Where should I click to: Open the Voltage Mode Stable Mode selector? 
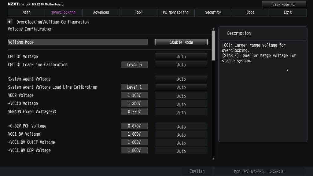coord(181,42)
